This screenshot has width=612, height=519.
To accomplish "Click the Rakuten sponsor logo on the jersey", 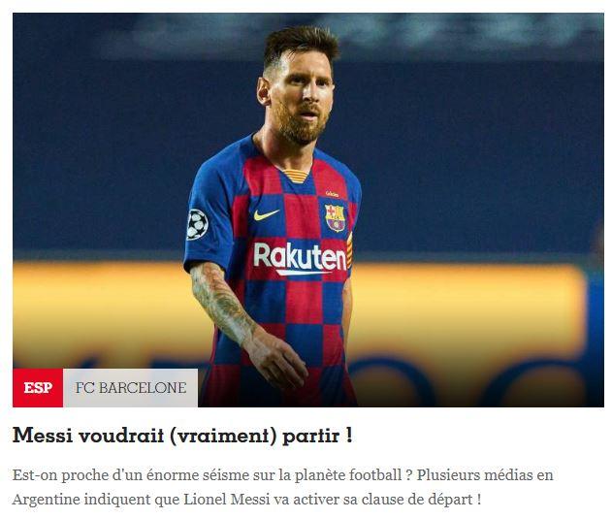I will pos(300,258).
